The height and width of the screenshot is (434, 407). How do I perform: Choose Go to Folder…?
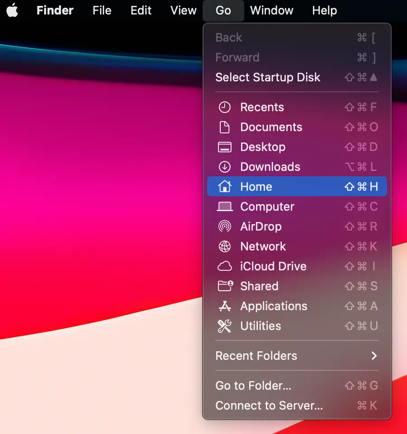[x=297, y=386]
